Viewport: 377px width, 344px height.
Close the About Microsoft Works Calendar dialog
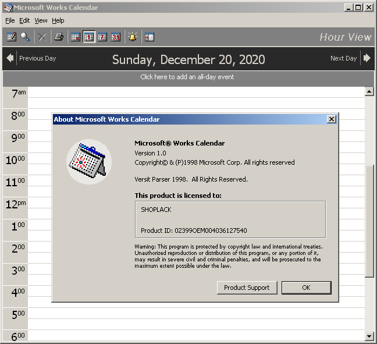pos(331,119)
